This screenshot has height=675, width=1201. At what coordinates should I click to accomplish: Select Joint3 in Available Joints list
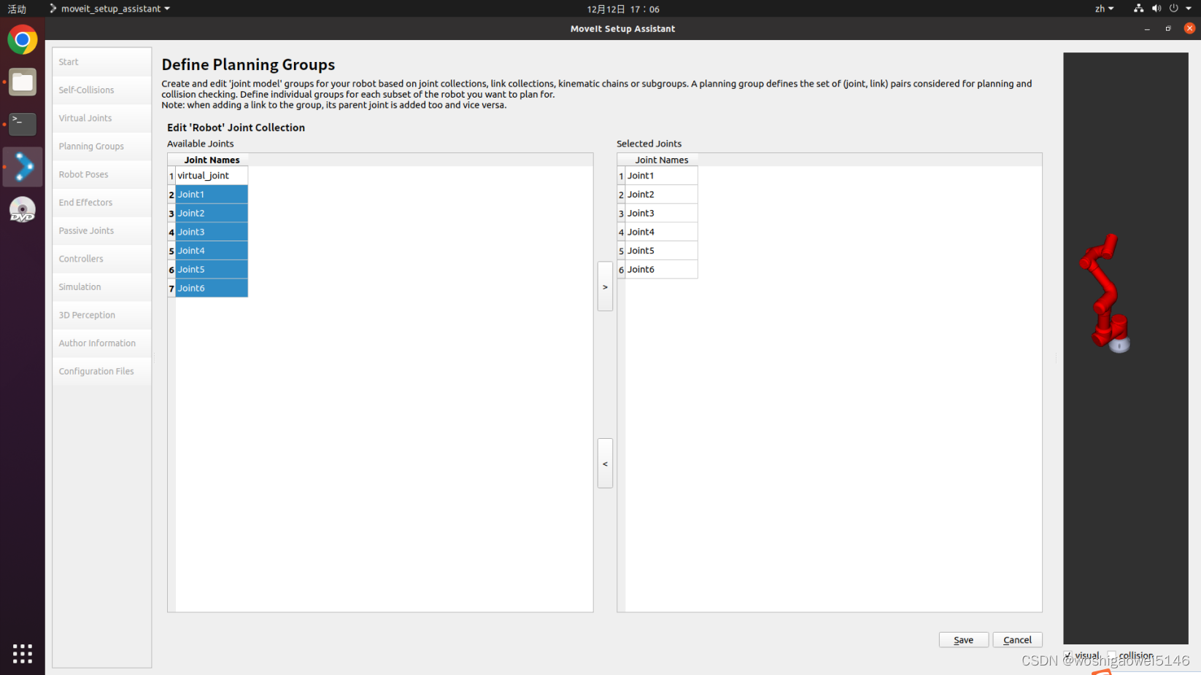pyautogui.click(x=212, y=232)
